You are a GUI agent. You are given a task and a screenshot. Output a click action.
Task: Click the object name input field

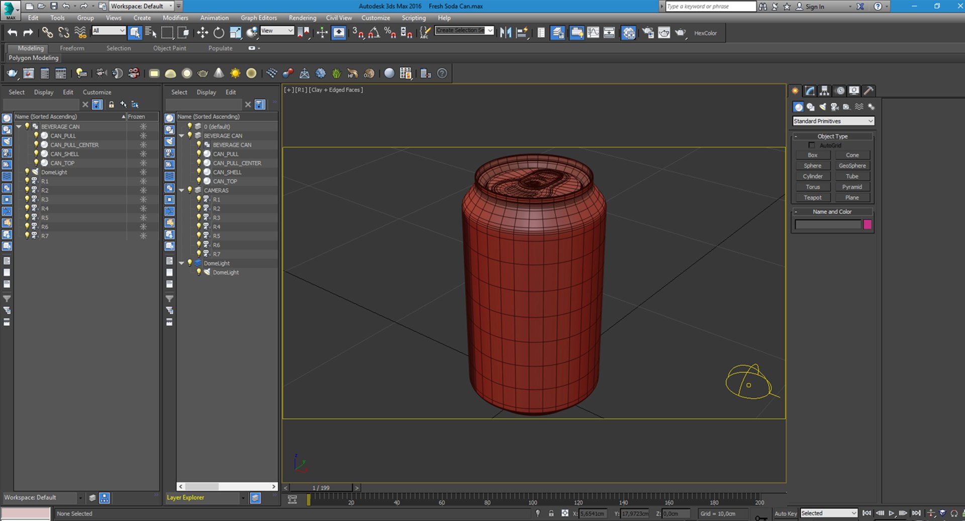(x=828, y=224)
